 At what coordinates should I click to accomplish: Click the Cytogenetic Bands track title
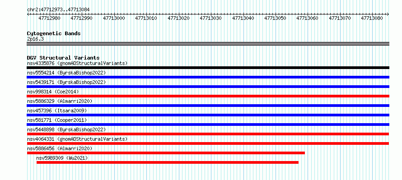click(x=54, y=33)
